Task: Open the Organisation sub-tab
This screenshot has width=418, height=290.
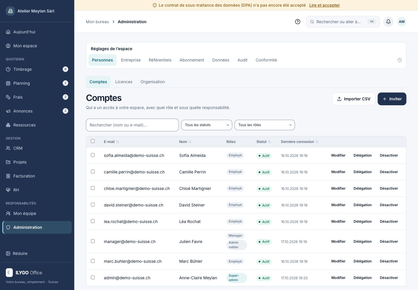Action: coord(153,82)
